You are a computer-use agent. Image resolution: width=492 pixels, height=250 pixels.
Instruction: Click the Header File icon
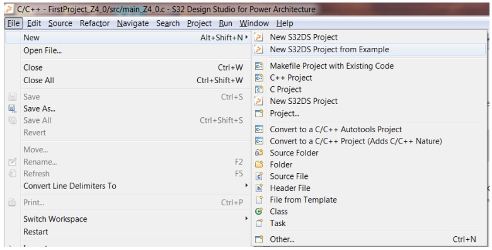tap(259, 188)
